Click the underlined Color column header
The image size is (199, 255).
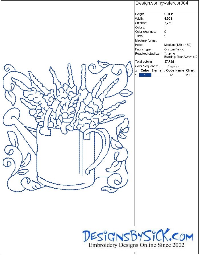(145, 70)
